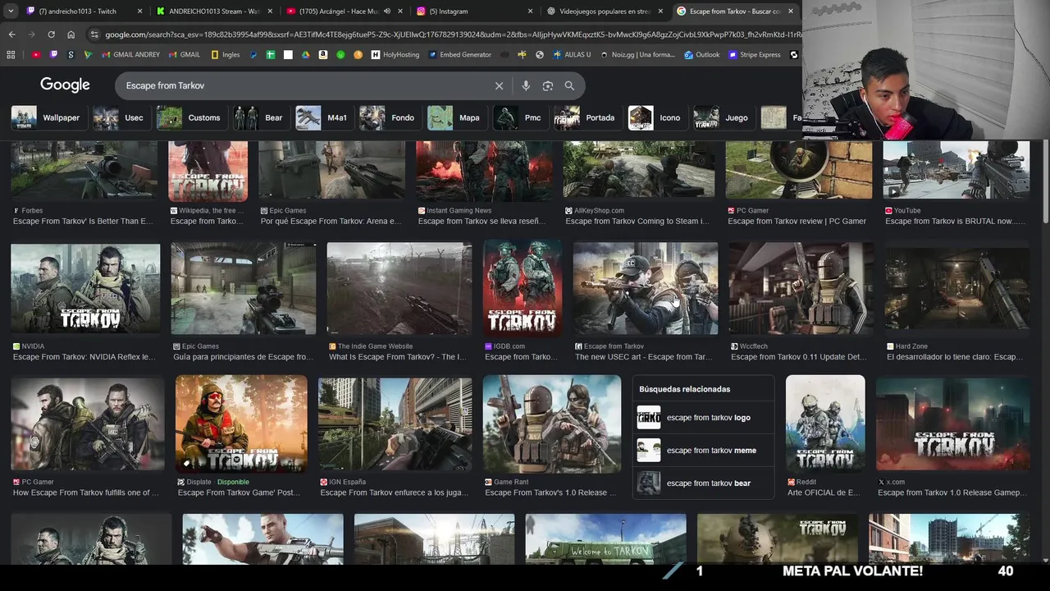Screen dimensions: 1050x591
Task: Close the Instagram tab
Action: pyautogui.click(x=530, y=11)
